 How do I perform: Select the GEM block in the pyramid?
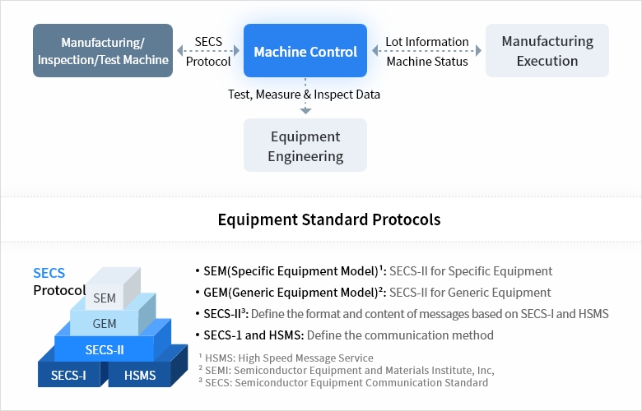pyautogui.click(x=105, y=323)
